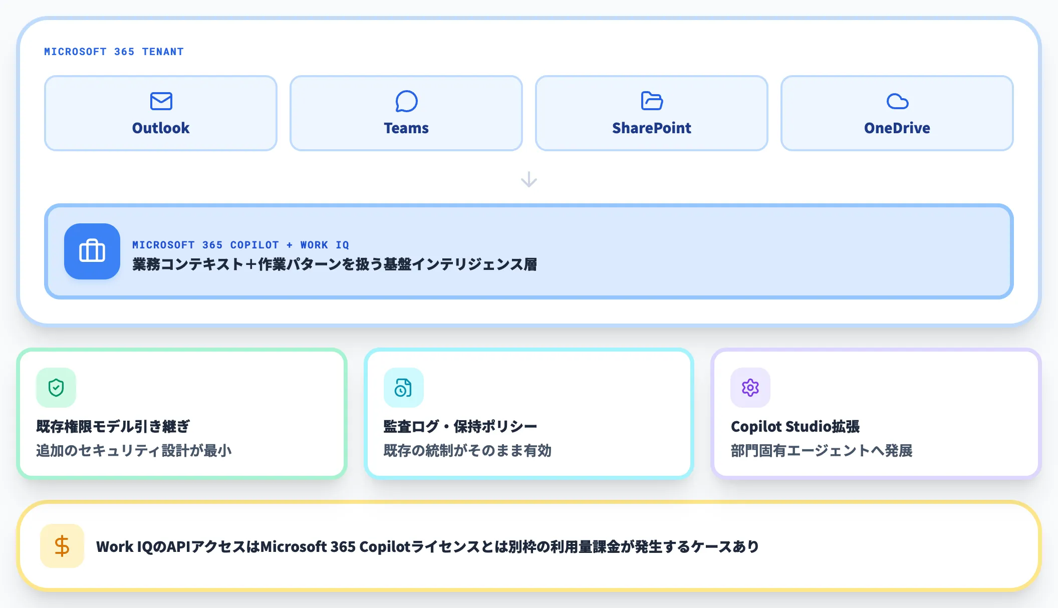Click the 業務コンテキスト+作業パターン headline

tap(335, 264)
